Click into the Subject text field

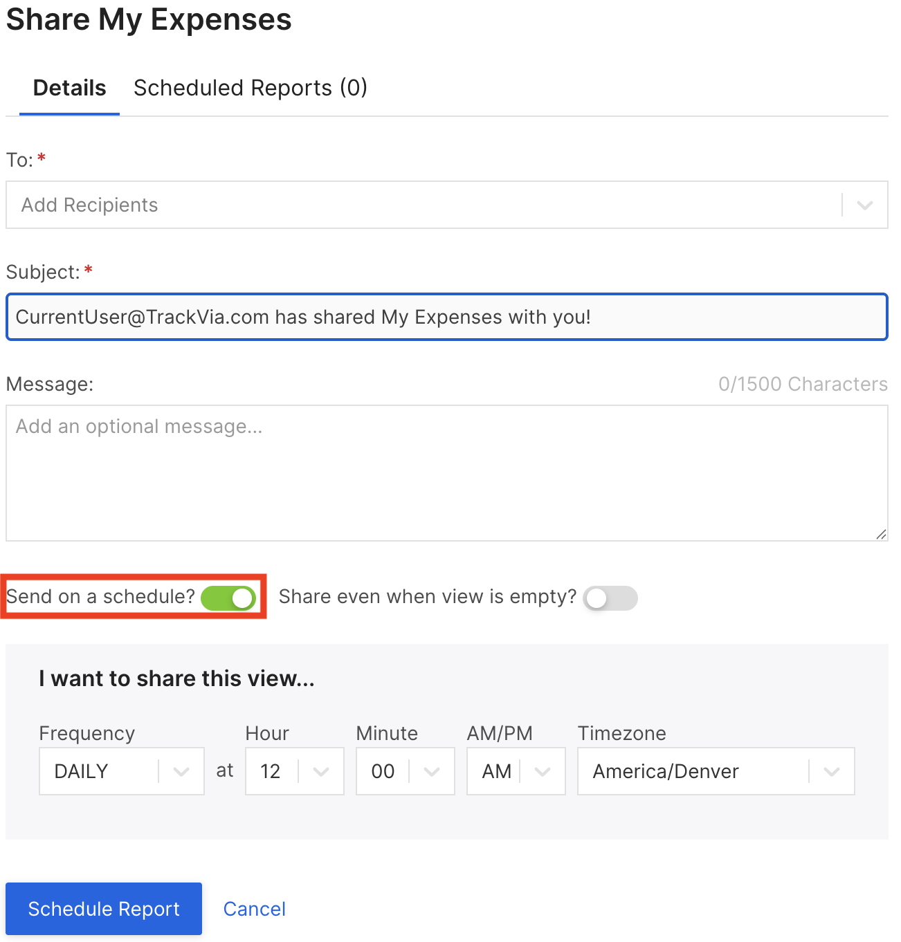coord(447,317)
